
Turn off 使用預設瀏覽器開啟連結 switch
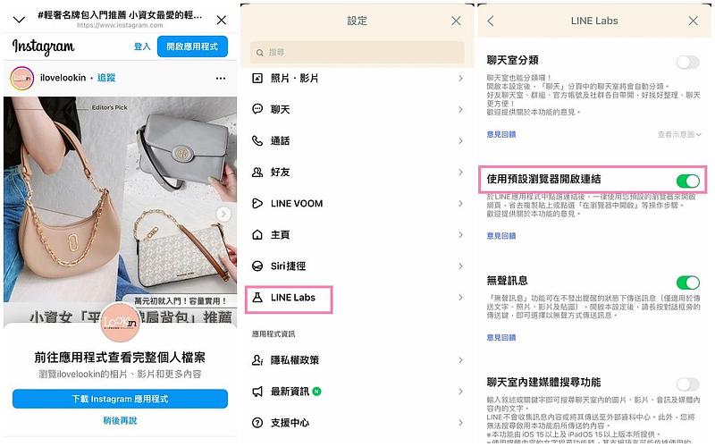[x=687, y=181]
